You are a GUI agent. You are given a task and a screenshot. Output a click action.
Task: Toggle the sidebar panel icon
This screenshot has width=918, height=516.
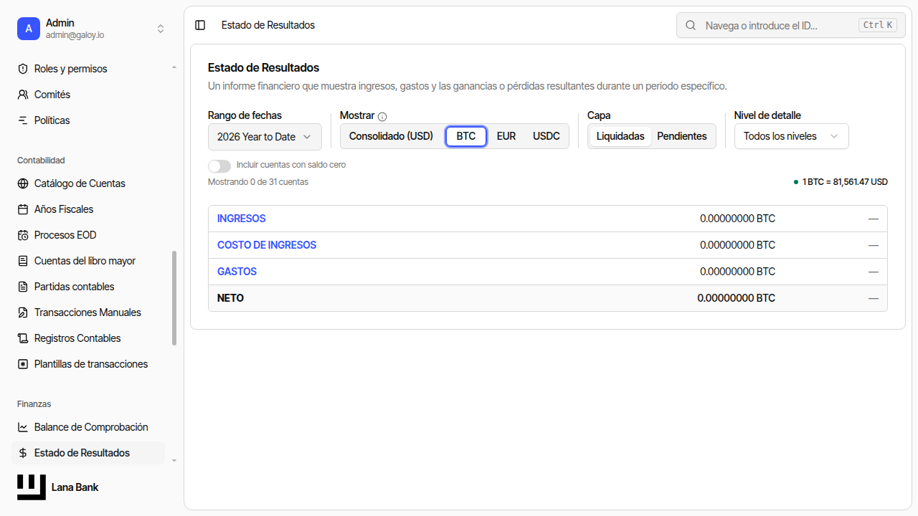[200, 25]
